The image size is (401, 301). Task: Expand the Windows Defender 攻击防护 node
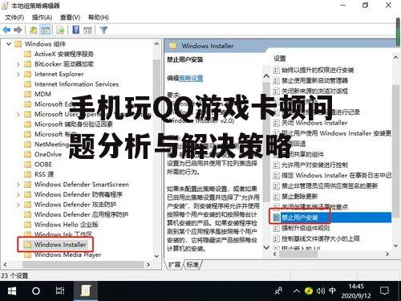tap(18, 205)
